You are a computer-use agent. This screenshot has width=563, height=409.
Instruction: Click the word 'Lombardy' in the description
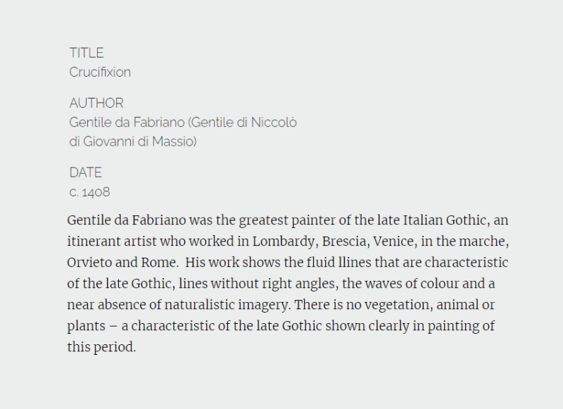(x=285, y=241)
